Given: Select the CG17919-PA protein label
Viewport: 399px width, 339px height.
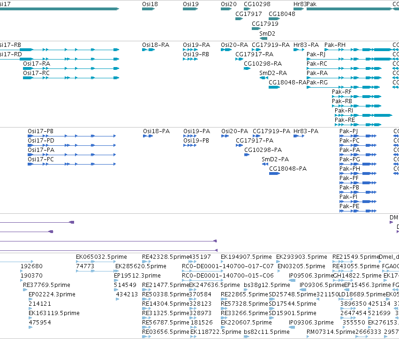Looking at the screenshot, I should pyautogui.click(x=271, y=132).
